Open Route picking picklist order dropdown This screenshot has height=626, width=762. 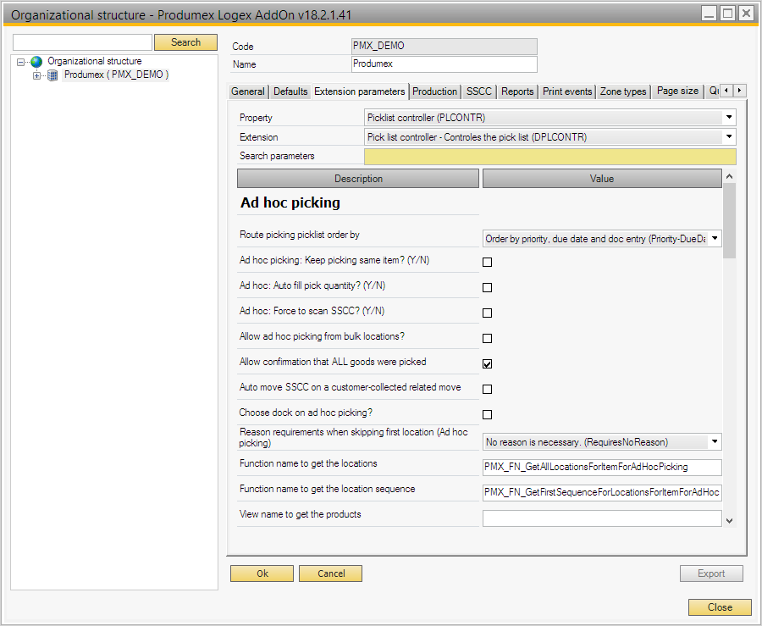click(x=715, y=239)
